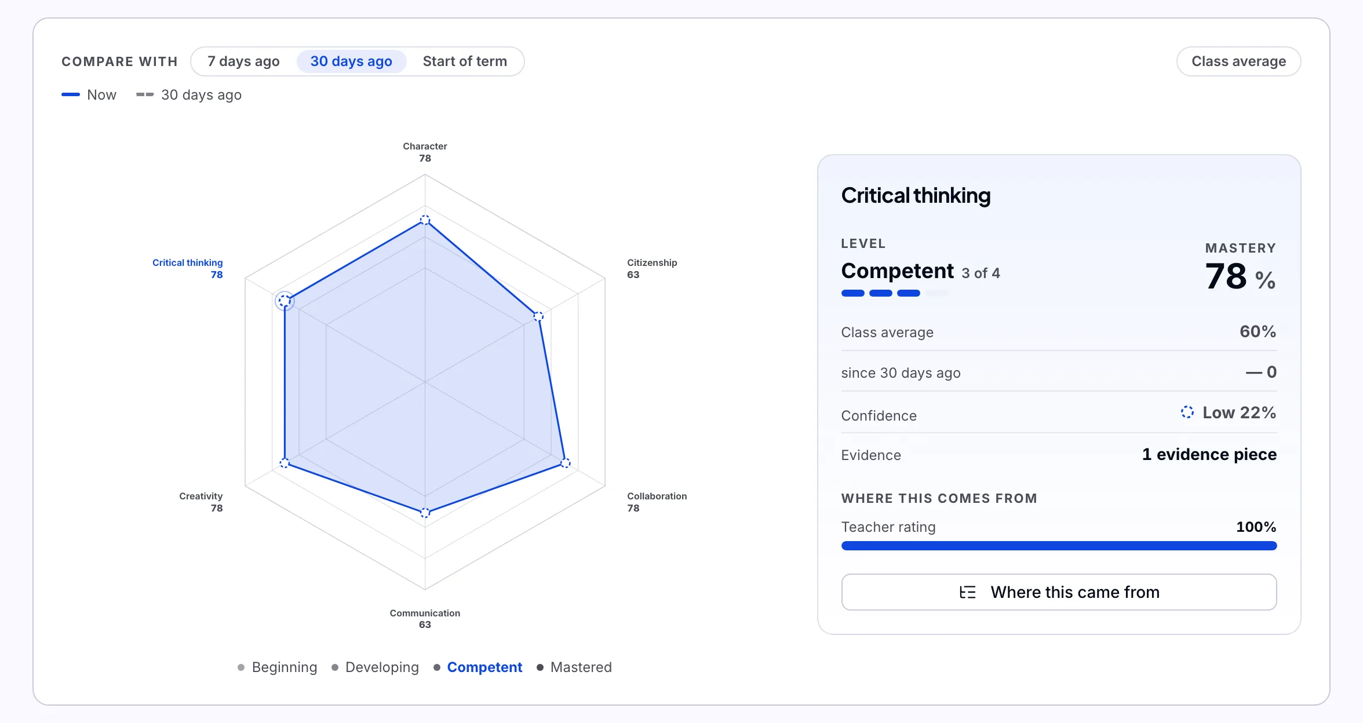Select the 7 days ago comparison
The image size is (1363, 723).
(x=243, y=61)
